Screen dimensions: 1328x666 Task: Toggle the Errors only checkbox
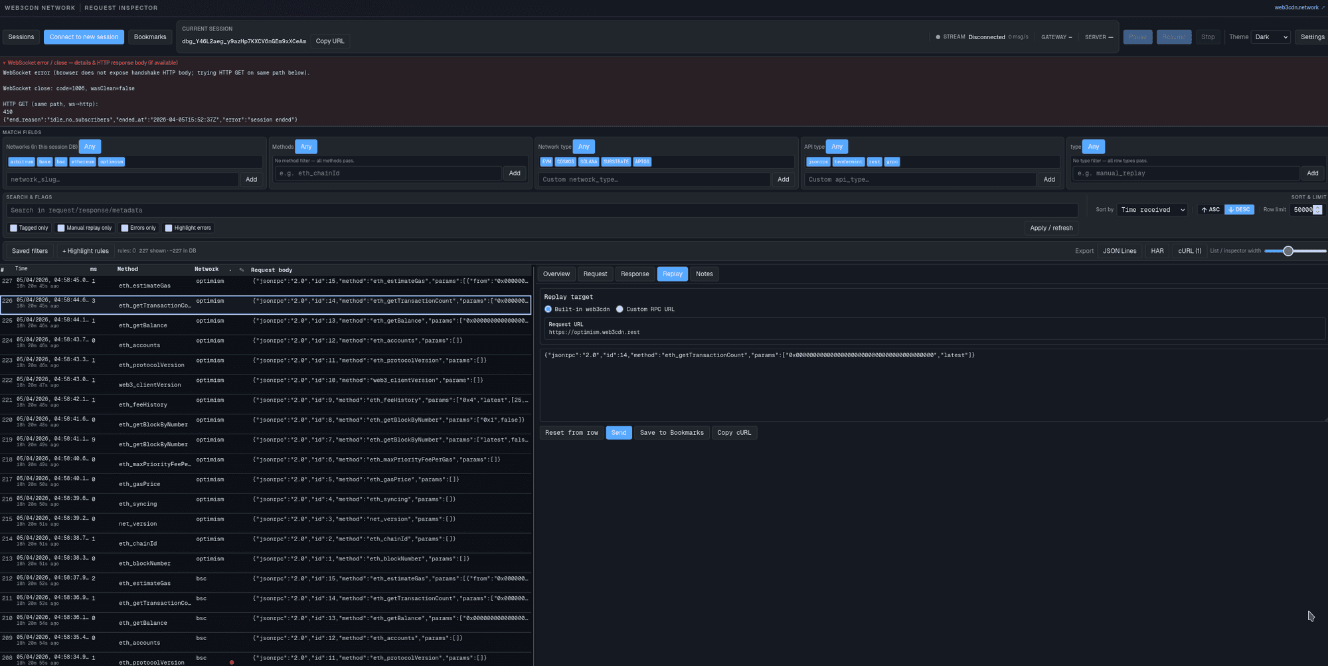[125, 228]
